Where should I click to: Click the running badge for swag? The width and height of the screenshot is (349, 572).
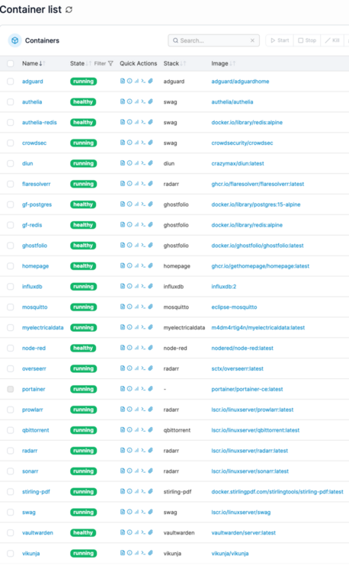83,513
